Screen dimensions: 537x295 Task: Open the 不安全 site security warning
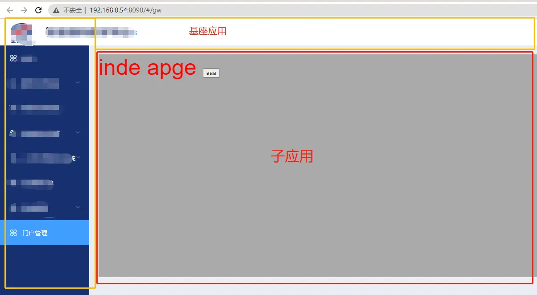(67, 10)
